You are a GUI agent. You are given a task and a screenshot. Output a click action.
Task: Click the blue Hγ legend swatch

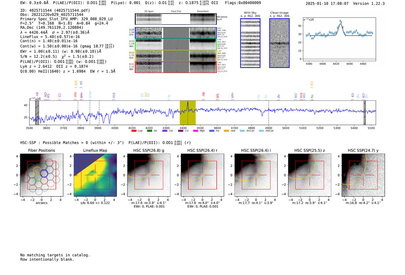pyautogui.click(x=212, y=131)
